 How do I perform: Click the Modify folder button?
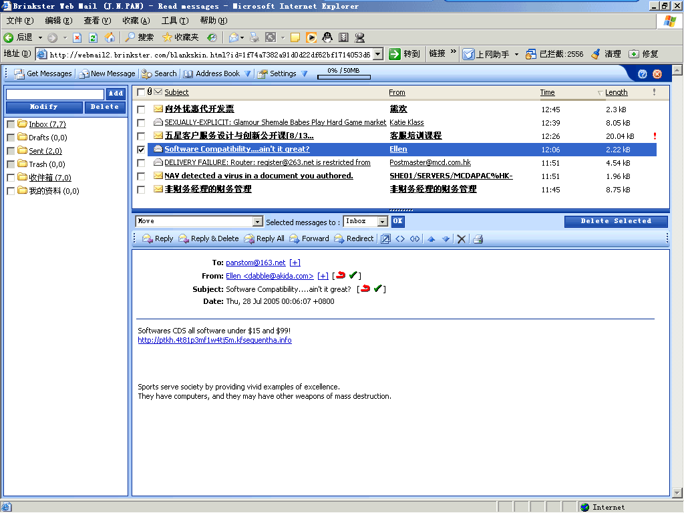click(x=44, y=108)
